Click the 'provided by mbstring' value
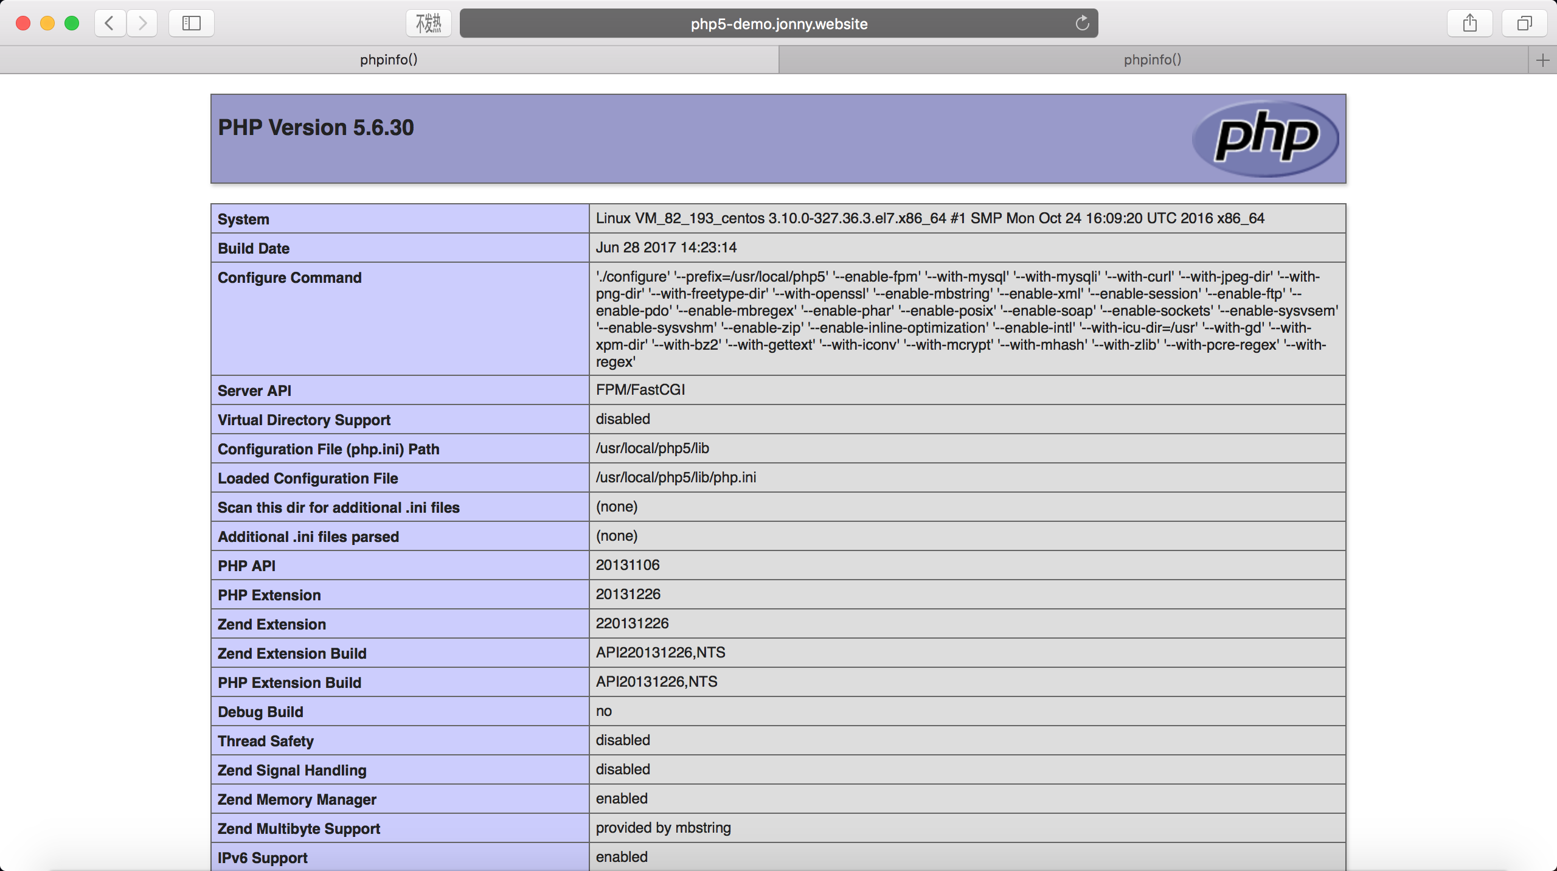1557x871 pixels. 664,827
